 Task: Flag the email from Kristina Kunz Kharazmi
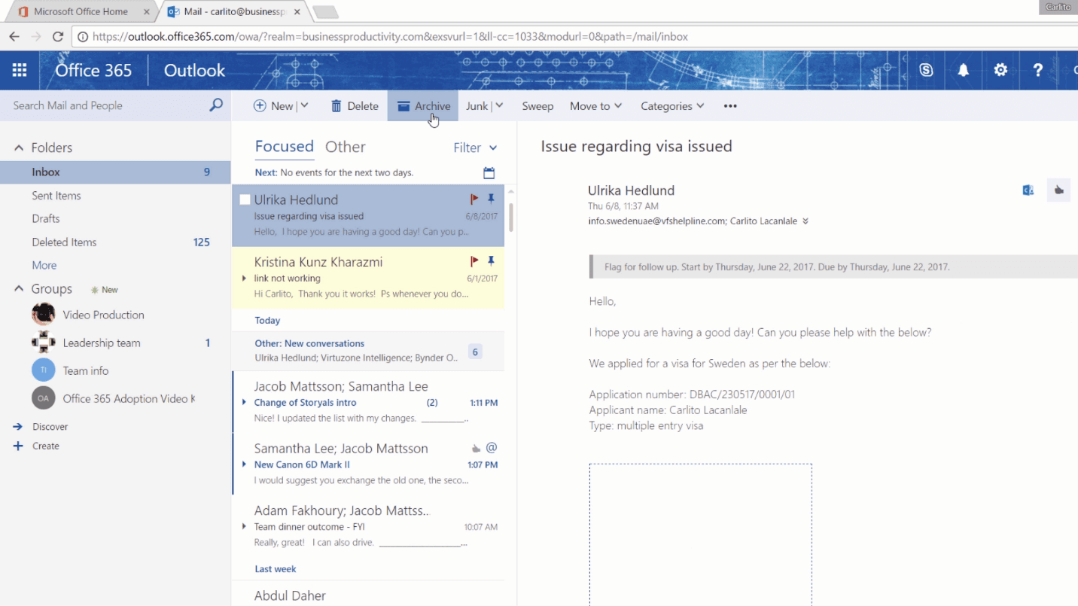coord(474,261)
